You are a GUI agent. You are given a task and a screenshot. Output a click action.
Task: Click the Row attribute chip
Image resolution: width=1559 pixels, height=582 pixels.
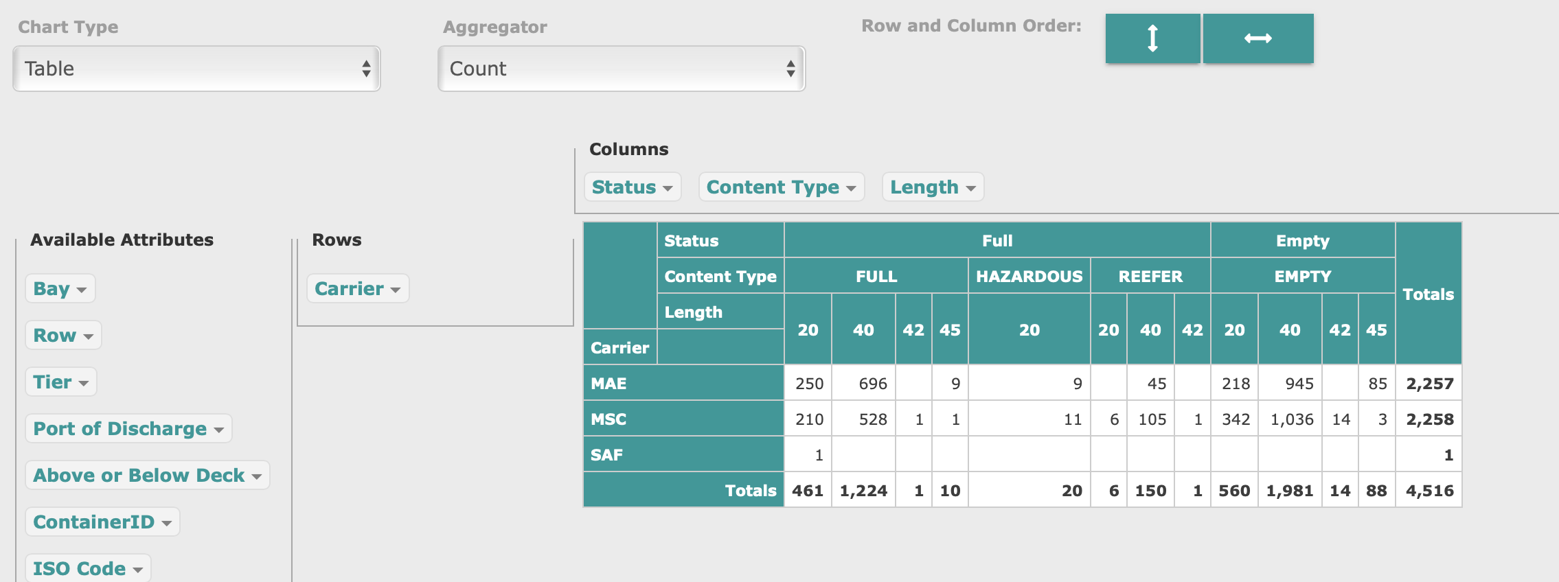(x=62, y=335)
